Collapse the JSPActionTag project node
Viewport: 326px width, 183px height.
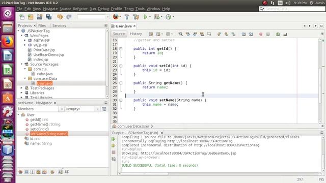(18, 30)
